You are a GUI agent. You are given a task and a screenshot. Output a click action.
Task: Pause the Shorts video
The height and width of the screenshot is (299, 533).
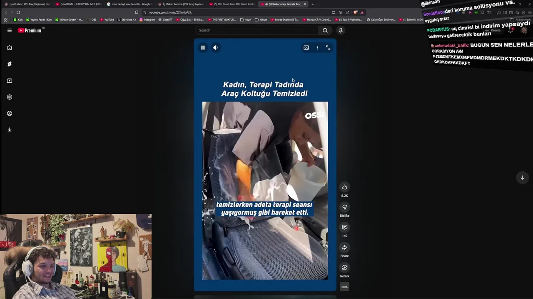(203, 48)
